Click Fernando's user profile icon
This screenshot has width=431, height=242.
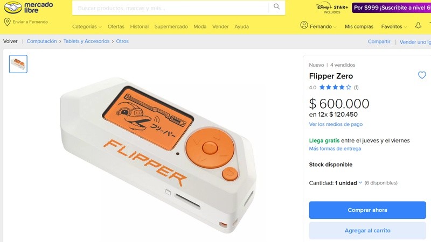coord(304,25)
